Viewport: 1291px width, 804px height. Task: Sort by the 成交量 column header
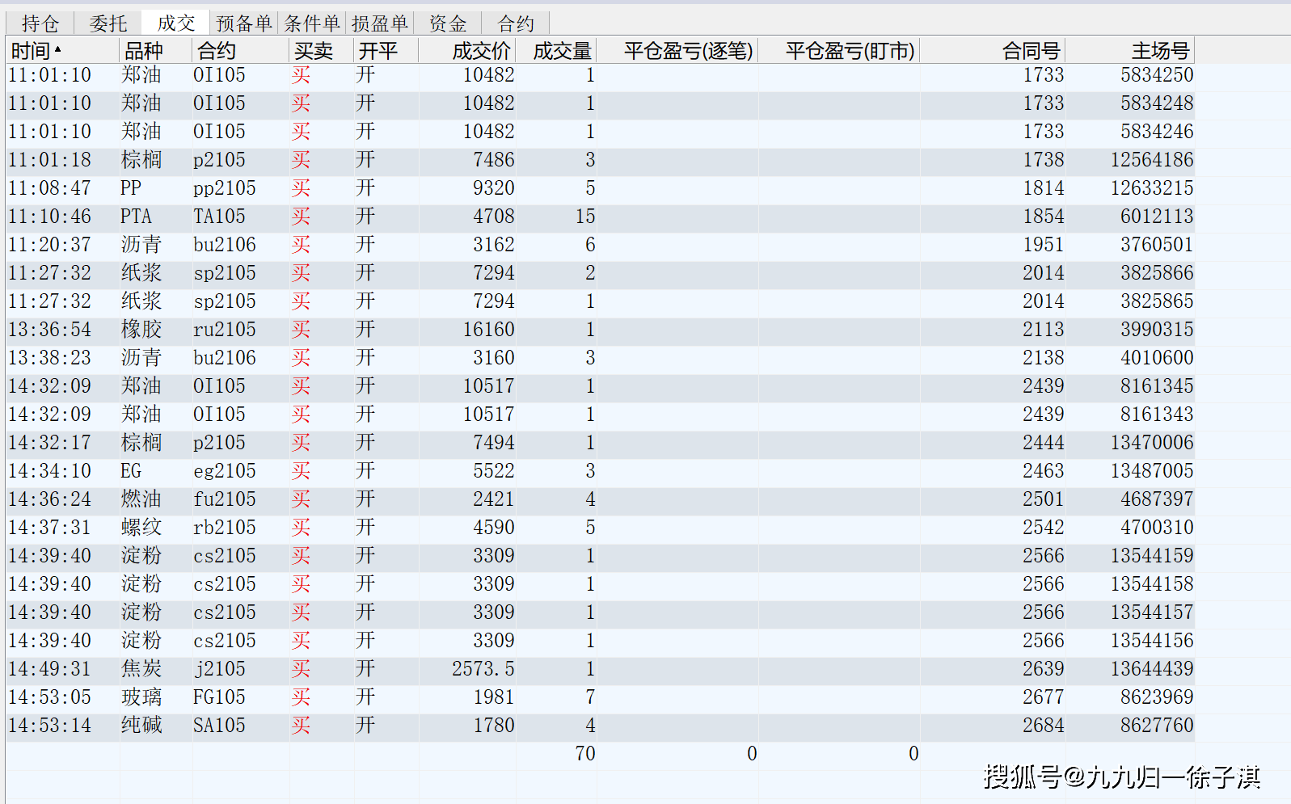556,50
